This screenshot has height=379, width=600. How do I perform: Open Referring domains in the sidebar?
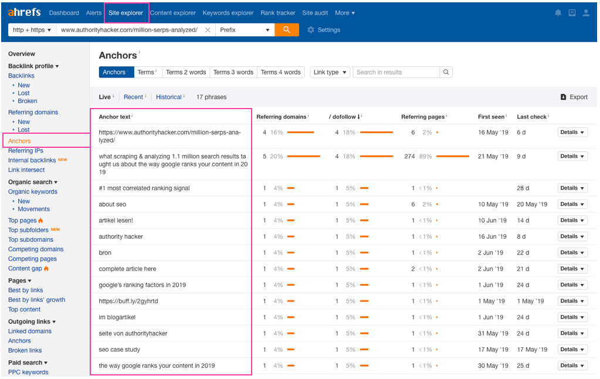[x=33, y=112]
